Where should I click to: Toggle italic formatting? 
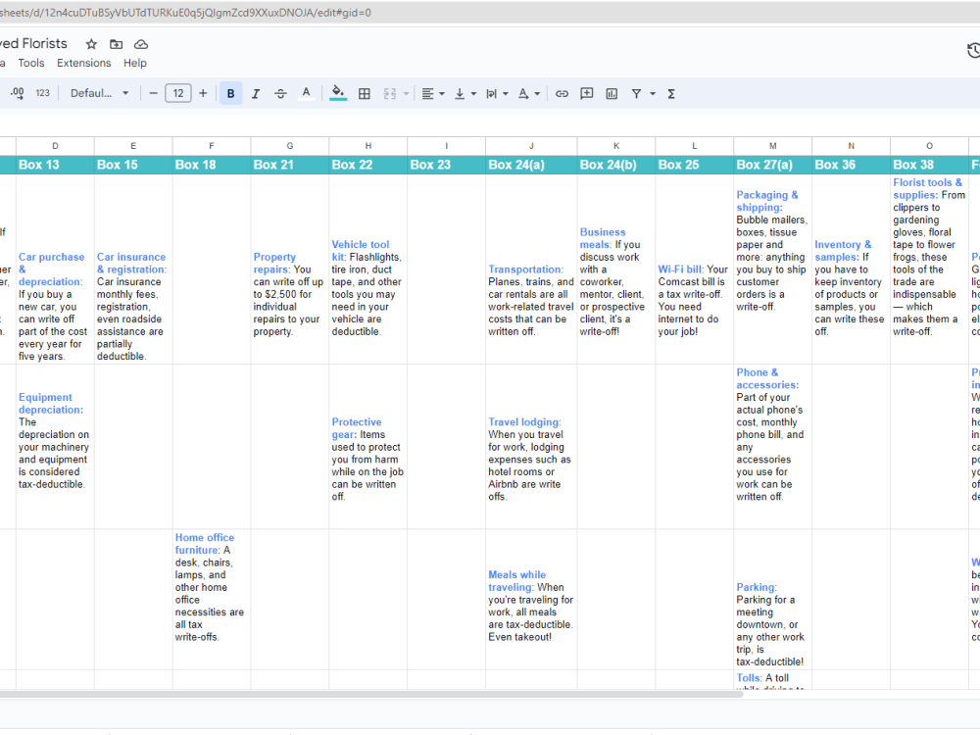256,93
